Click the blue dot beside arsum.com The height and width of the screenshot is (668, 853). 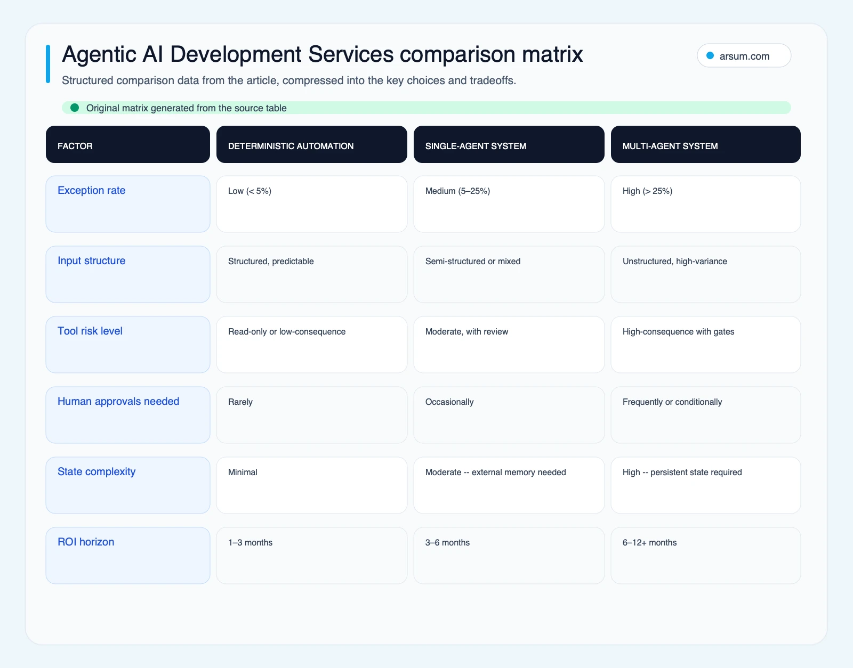pos(710,55)
